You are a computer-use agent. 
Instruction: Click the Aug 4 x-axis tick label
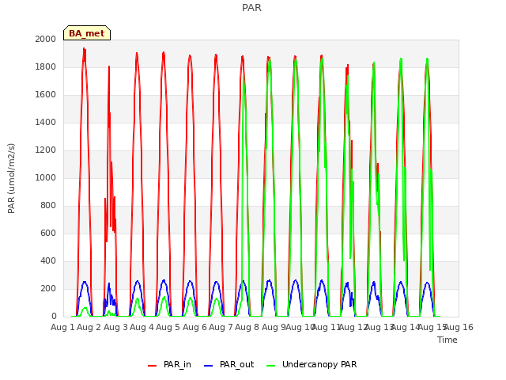click(142, 327)
